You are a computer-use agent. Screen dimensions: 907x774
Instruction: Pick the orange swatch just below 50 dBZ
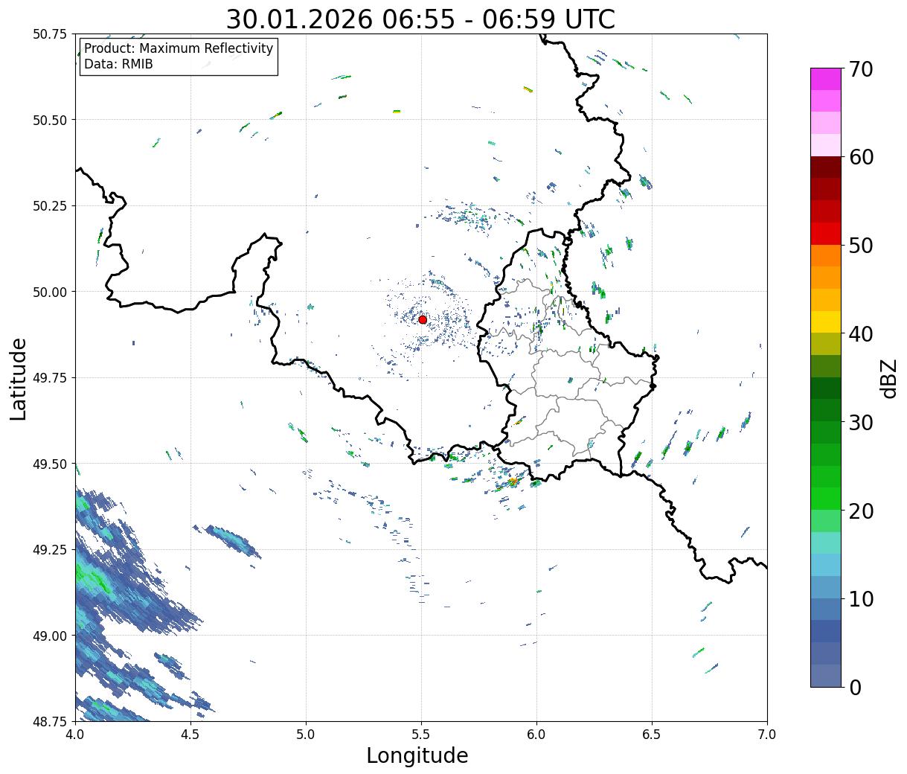(x=826, y=255)
